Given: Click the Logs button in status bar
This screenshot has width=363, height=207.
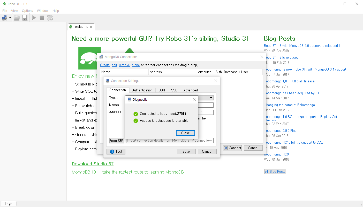Looking at the screenshot, I should [8, 204].
